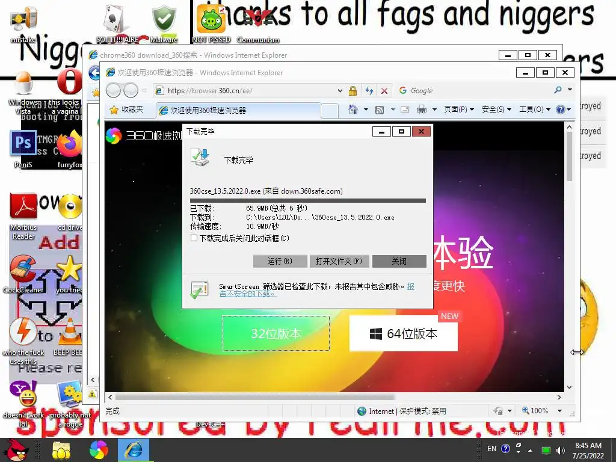
Task: Expand the print options dropdown arrow
Action: (x=434, y=109)
